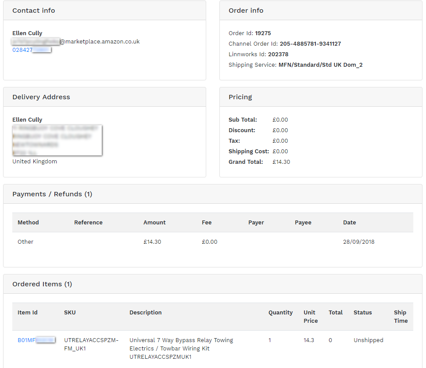Image resolution: width=426 pixels, height=368 pixels.
Task: Click the Grand Total amount £14.30
Action: pos(281,162)
